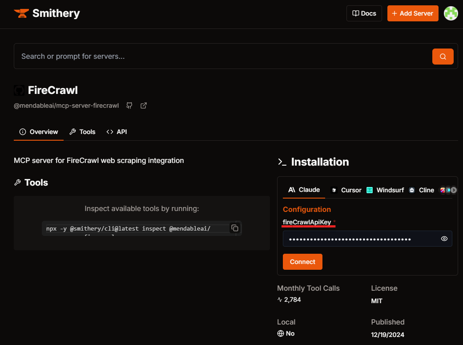Click the Smithery anvil logo

tap(21, 13)
